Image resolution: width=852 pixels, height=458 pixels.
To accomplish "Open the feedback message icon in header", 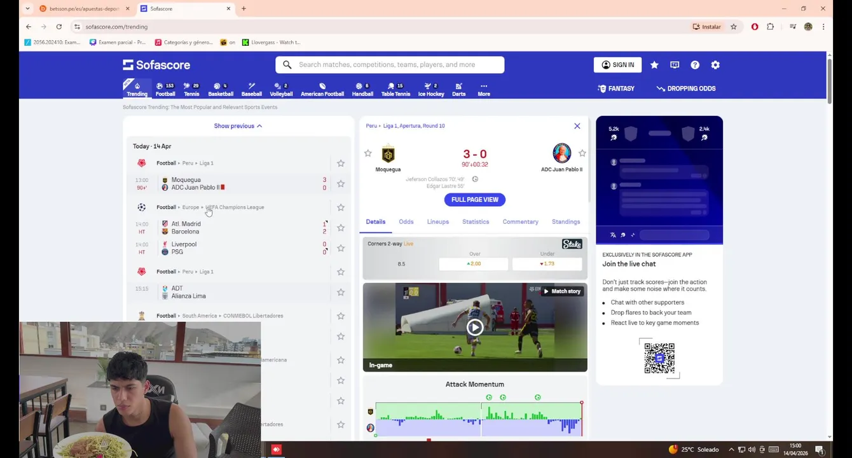I will [x=675, y=65].
